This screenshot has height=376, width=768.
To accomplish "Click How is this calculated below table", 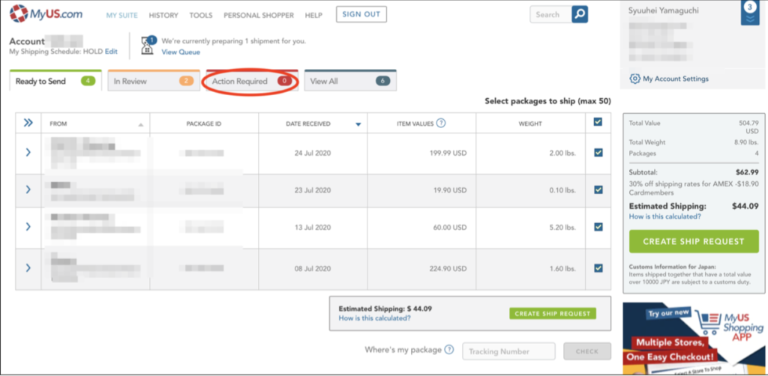I will [x=375, y=318].
